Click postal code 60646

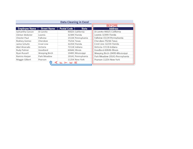pyautogui.click(x=66, y=50)
